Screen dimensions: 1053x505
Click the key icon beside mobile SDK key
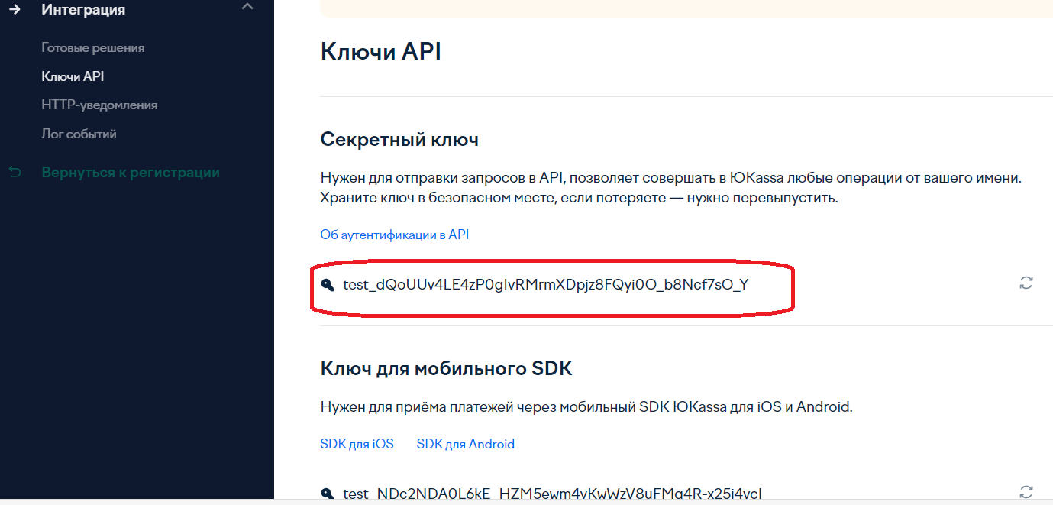[x=328, y=493]
